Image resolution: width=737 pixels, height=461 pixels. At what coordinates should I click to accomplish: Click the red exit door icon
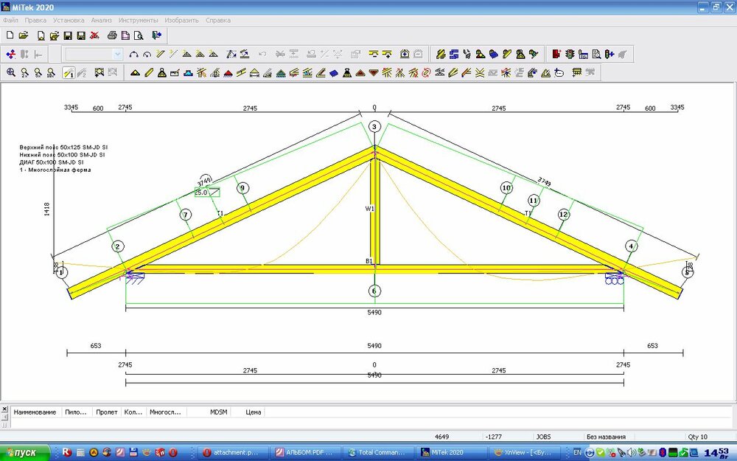(x=556, y=54)
